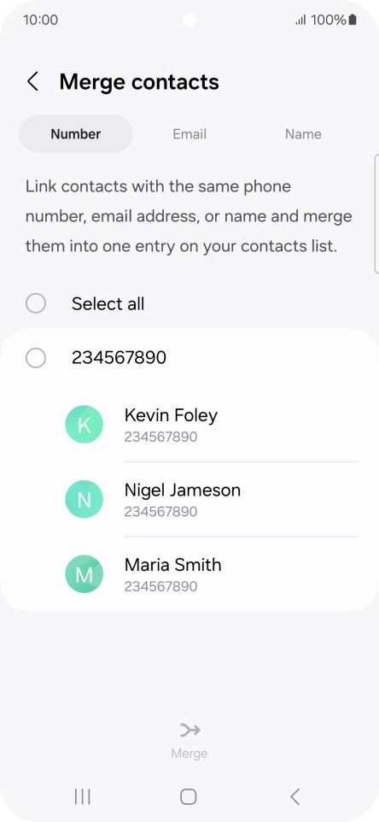Viewport: 379px width, 822px height.
Task: Open Kevin Foley's K avatar
Action: 85,425
